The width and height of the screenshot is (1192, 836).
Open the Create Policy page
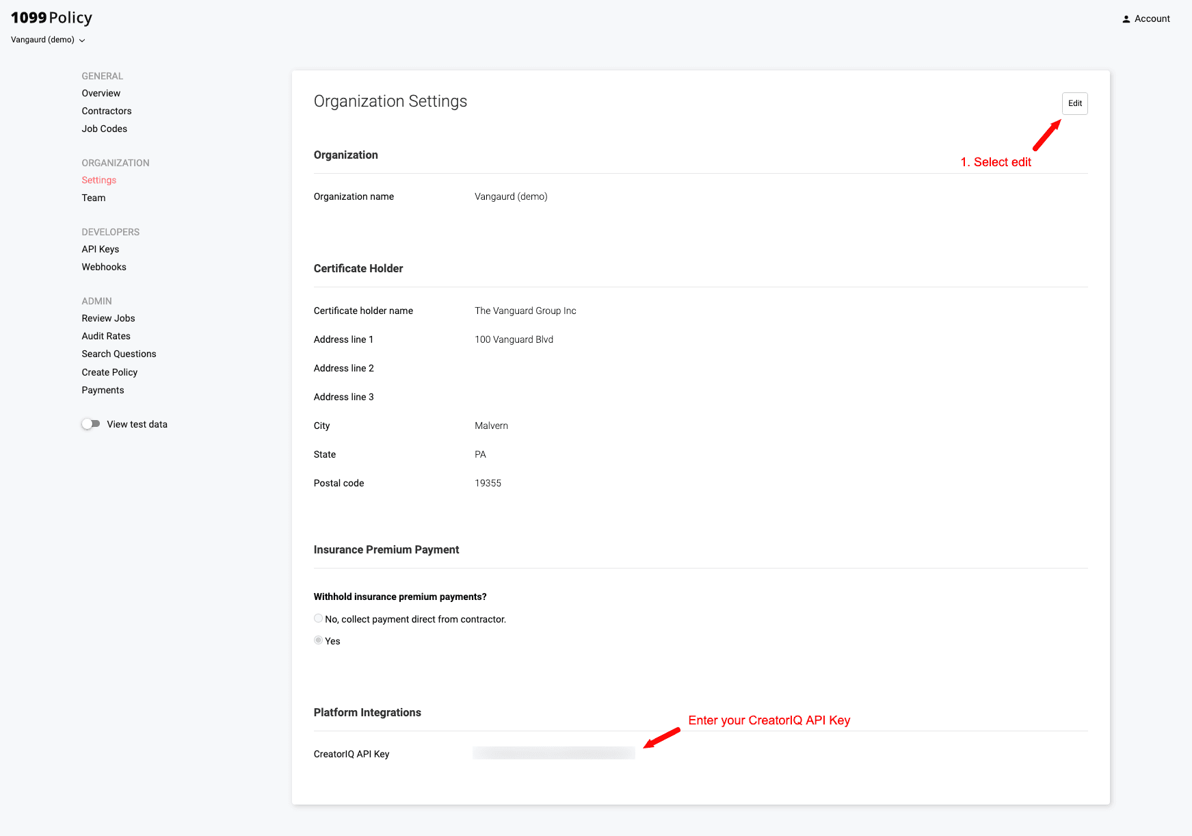tap(109, 371)
